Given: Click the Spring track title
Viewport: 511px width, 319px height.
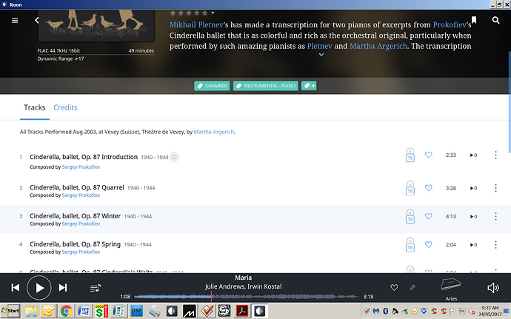Looking at the screenshot, I should [x=75, y=244].
